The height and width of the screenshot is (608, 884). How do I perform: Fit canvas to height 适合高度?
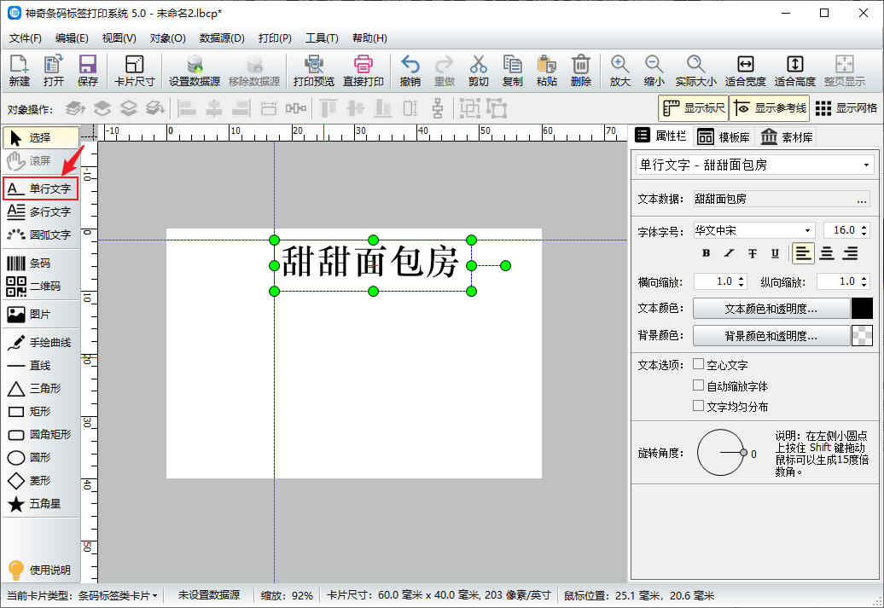point(795,71)
